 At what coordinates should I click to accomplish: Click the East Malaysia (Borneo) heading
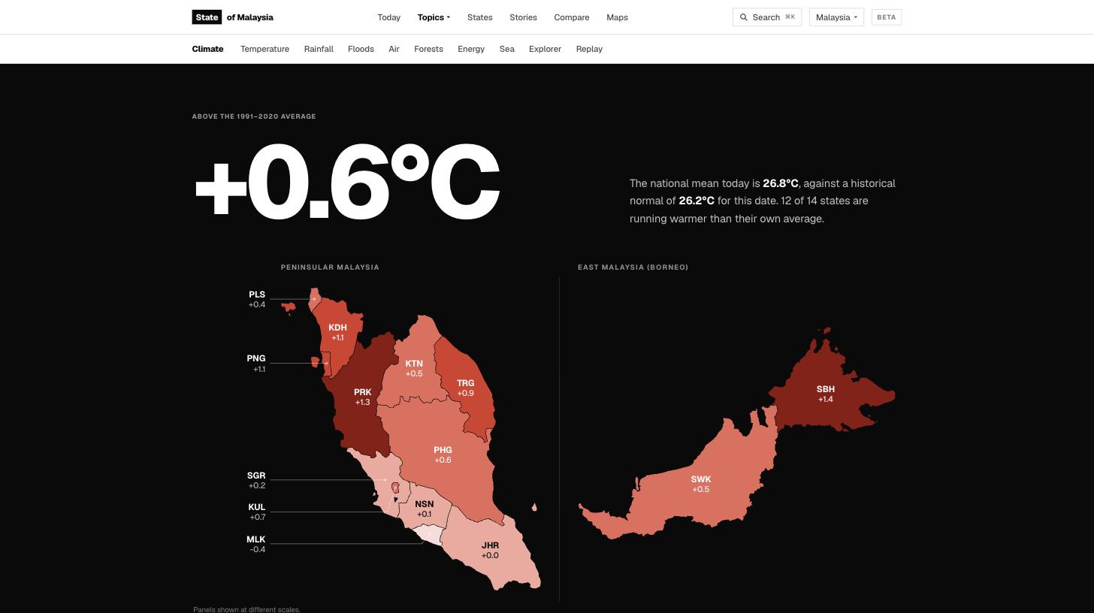(x=633, y=267)
